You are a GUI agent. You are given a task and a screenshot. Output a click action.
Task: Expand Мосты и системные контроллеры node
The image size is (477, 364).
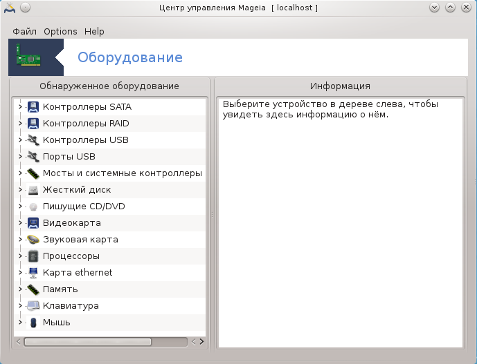(x=20, y=173)
